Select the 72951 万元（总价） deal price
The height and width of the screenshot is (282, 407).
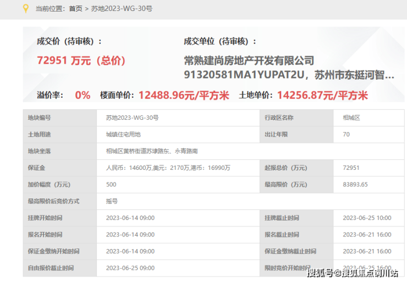click(x=81, y=60)
